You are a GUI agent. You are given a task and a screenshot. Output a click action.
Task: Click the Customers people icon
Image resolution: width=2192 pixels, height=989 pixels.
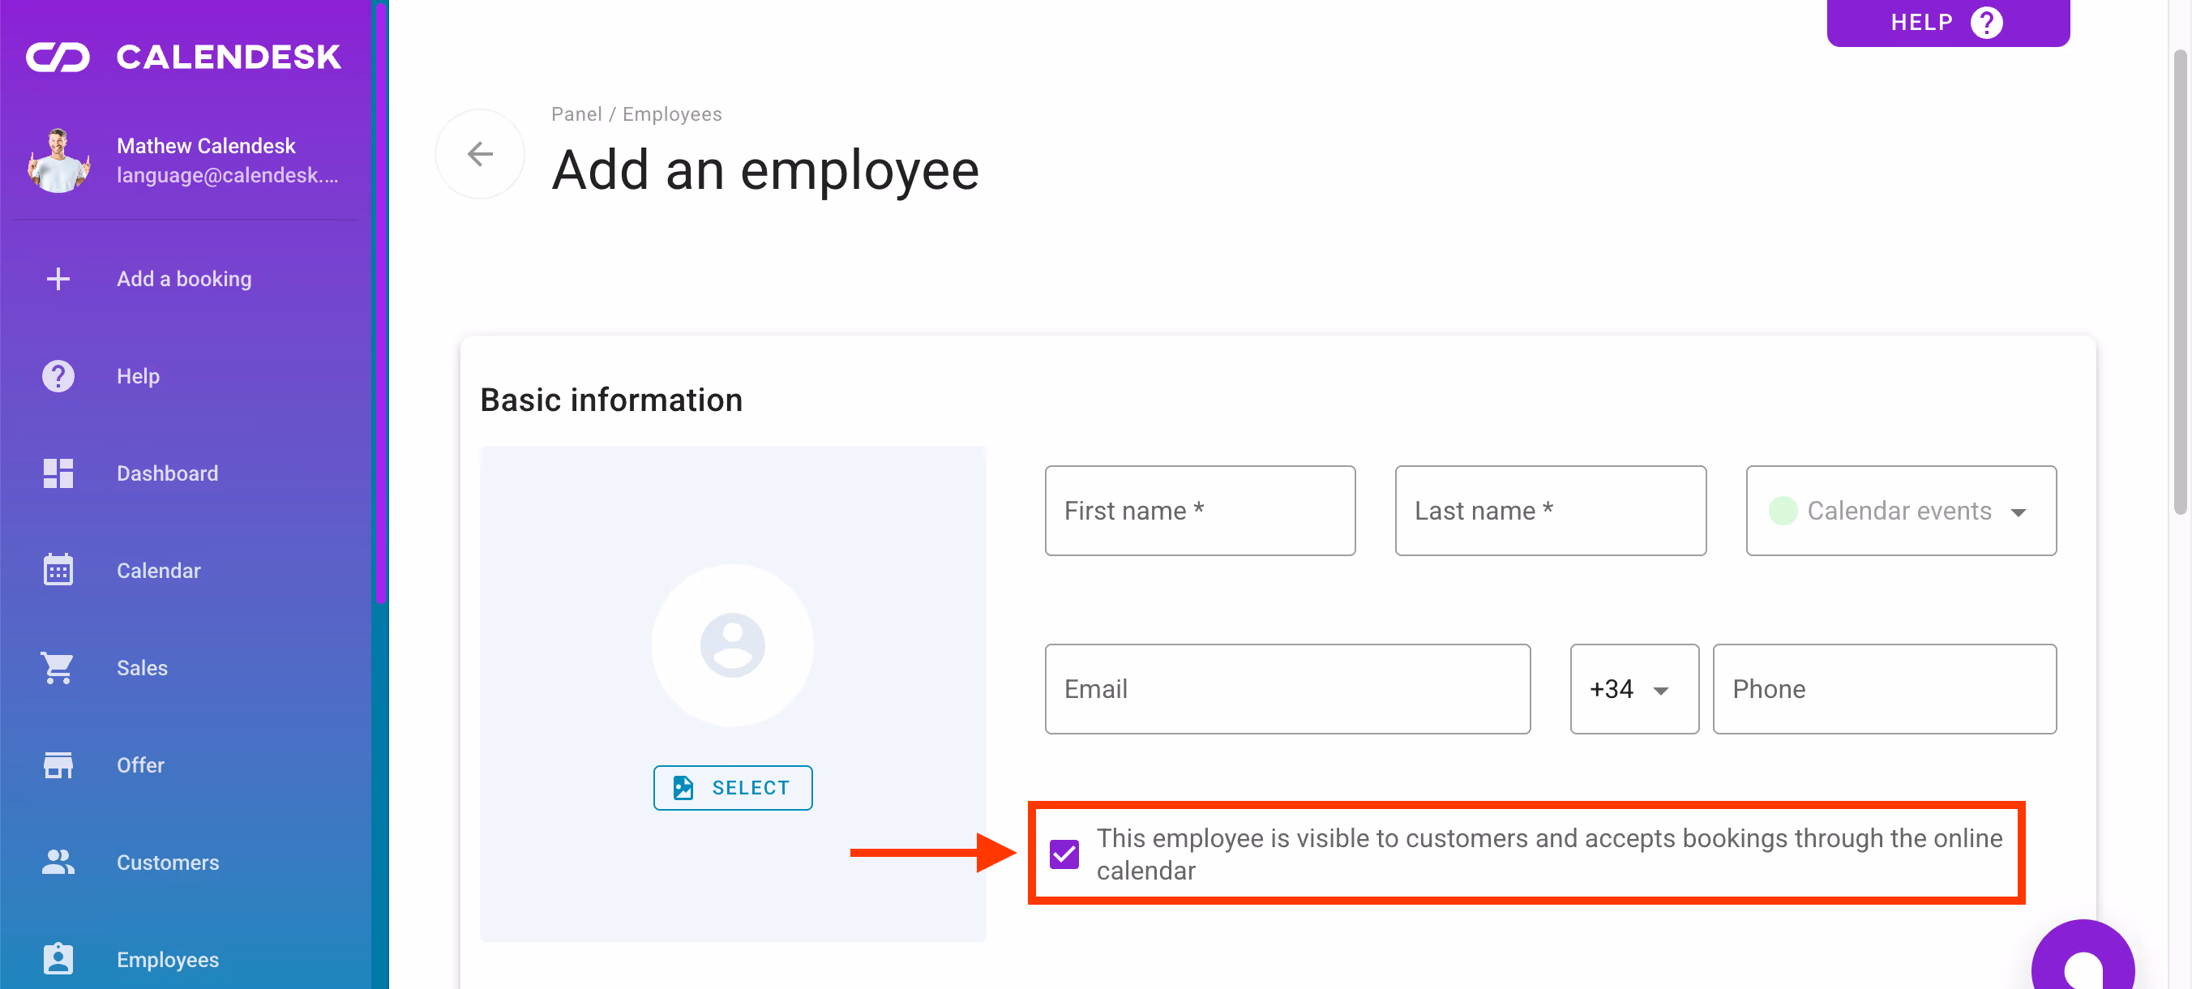(58, 863)
